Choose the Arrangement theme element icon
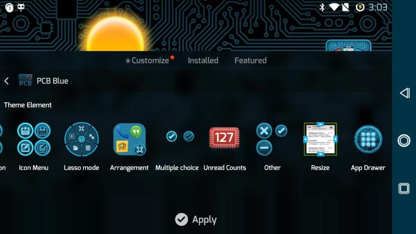 click(x=129, y=139)
